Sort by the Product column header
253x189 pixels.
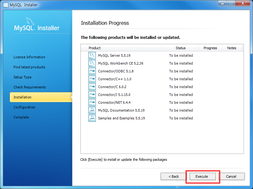(124, 48)
